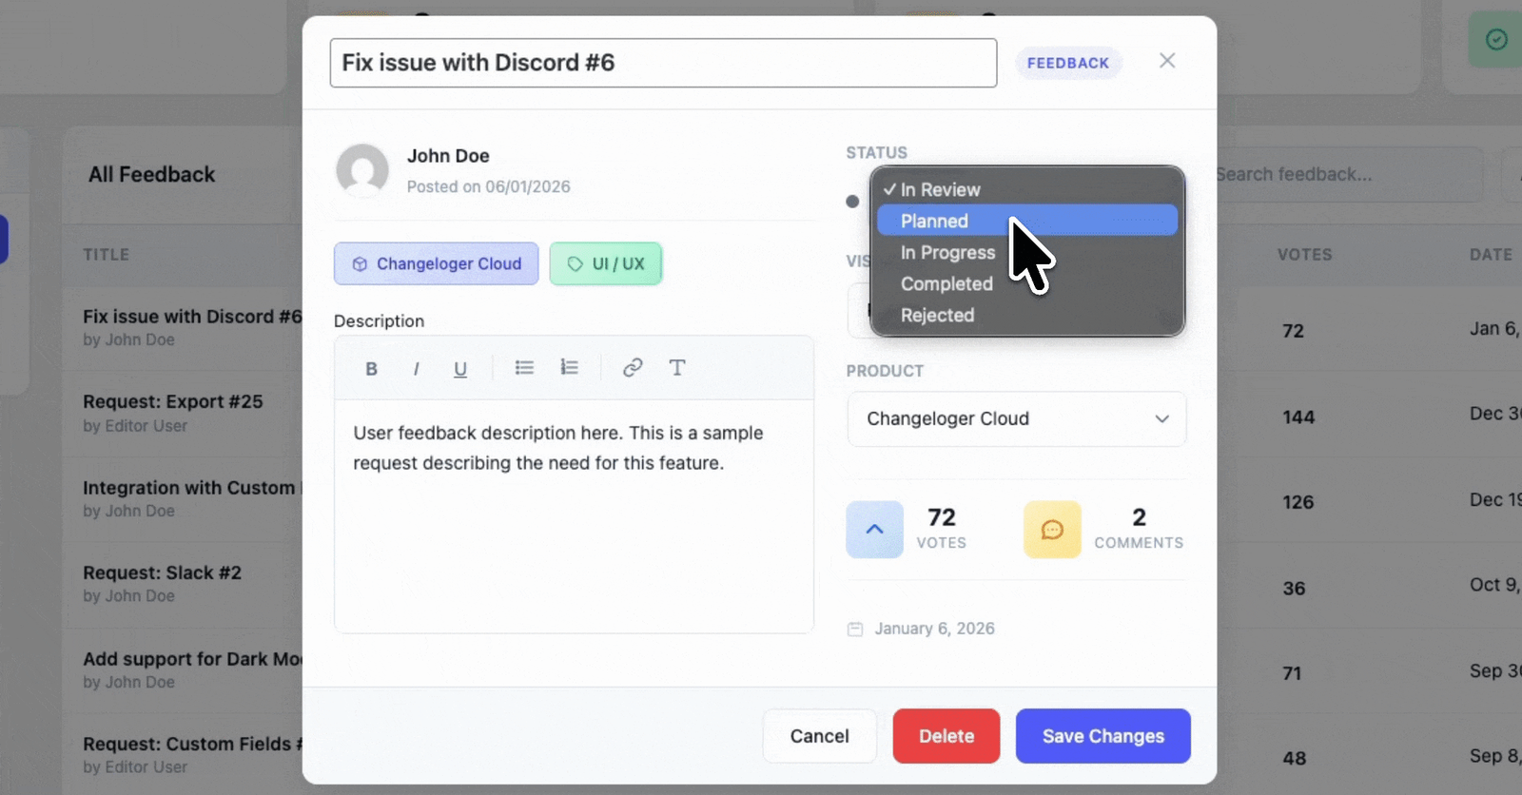This screenshot has width=1522, height=795.
Task: Click the VOTES column header
Action: coord(1304,255)
